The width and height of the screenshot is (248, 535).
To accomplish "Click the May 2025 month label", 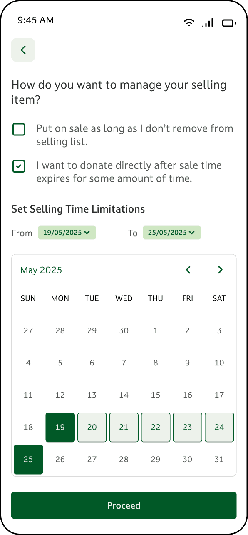I will [x=41, y=270].
